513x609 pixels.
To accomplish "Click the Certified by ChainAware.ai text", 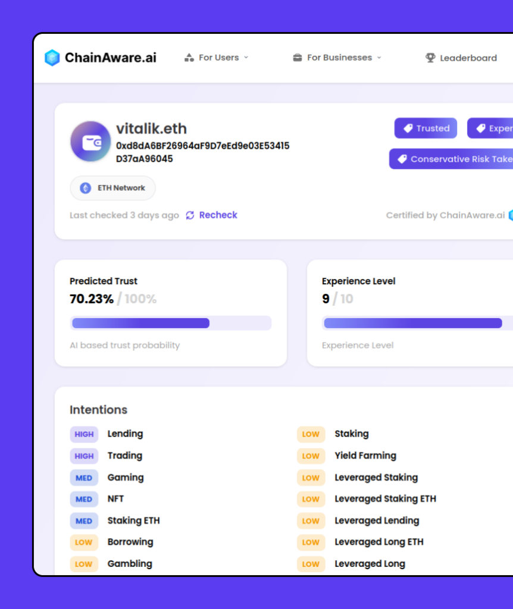I will (445, 215).
